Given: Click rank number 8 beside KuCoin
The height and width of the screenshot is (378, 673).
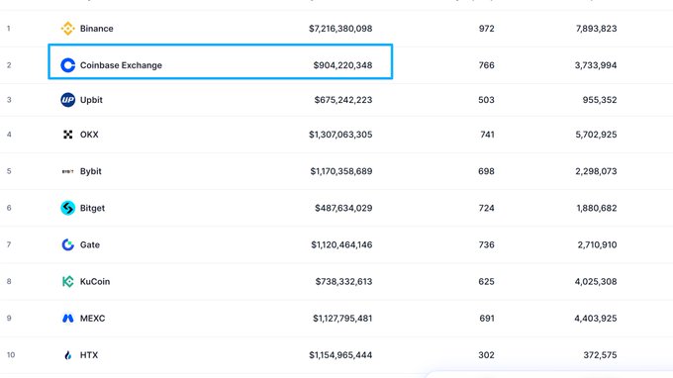Looking at the screenshot, I should [9, 281].
